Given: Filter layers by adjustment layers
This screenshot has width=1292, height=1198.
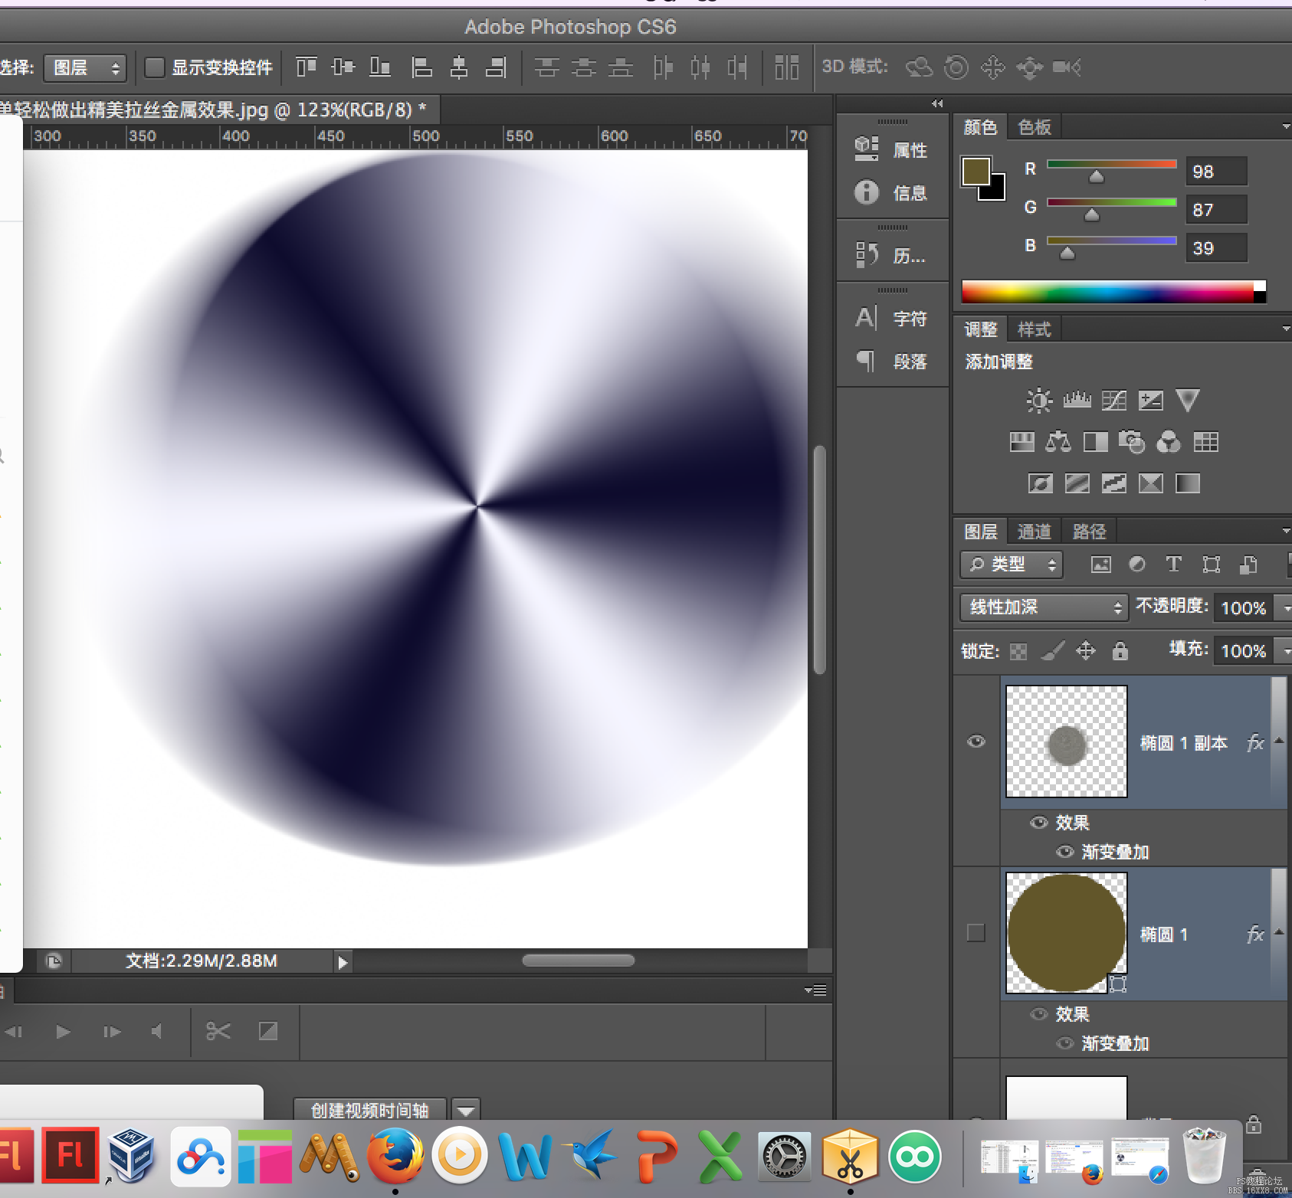Looking at the screenshot, I should [x=1137, y=565].
